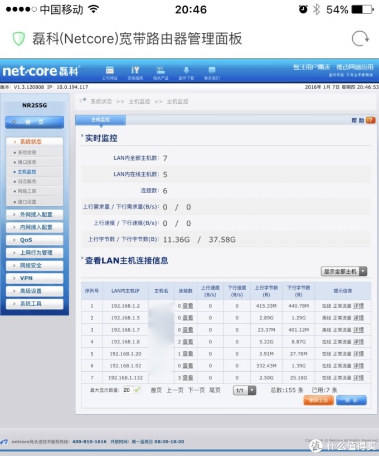Collapse the 系统状态 menu section
Screen dimensions: 379x456
(x=35, y=142)
